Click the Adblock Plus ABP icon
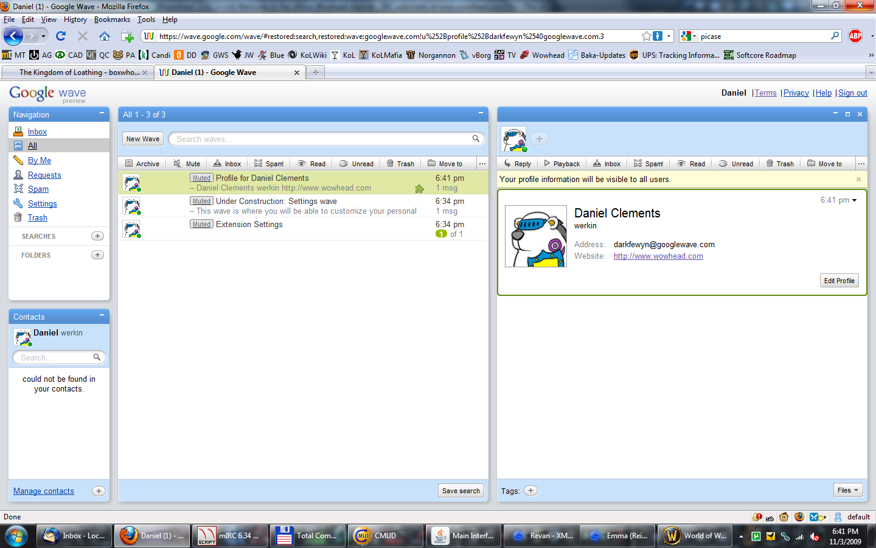This screenshot has height=548, width=876. pos(855,36)
